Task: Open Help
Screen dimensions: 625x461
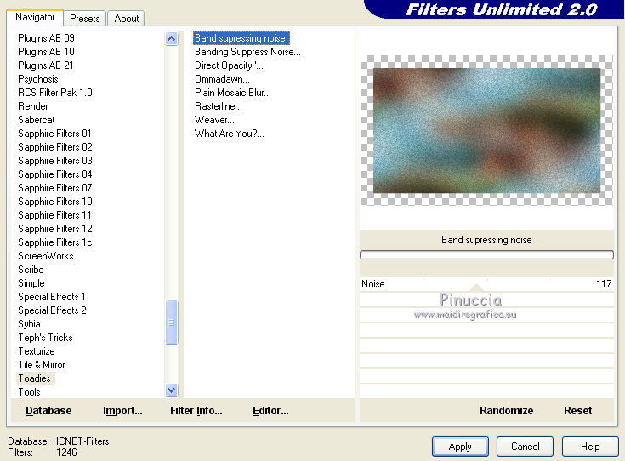Action: (x=590, y=447)
